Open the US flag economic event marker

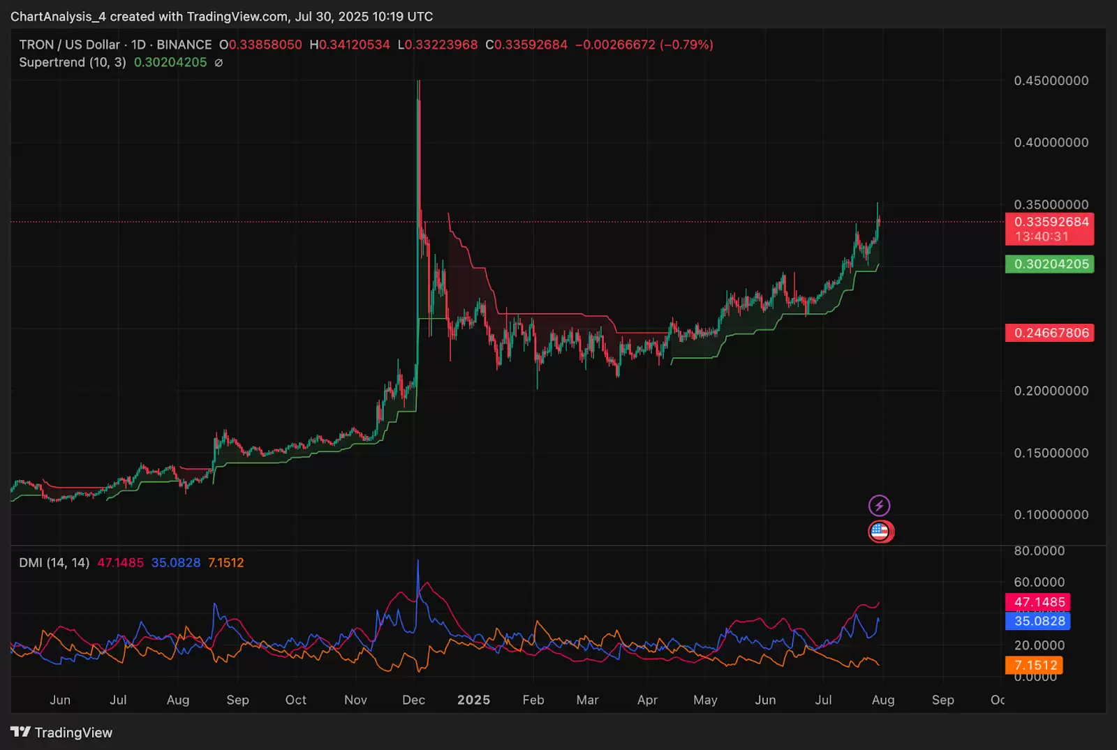(880, 530)
